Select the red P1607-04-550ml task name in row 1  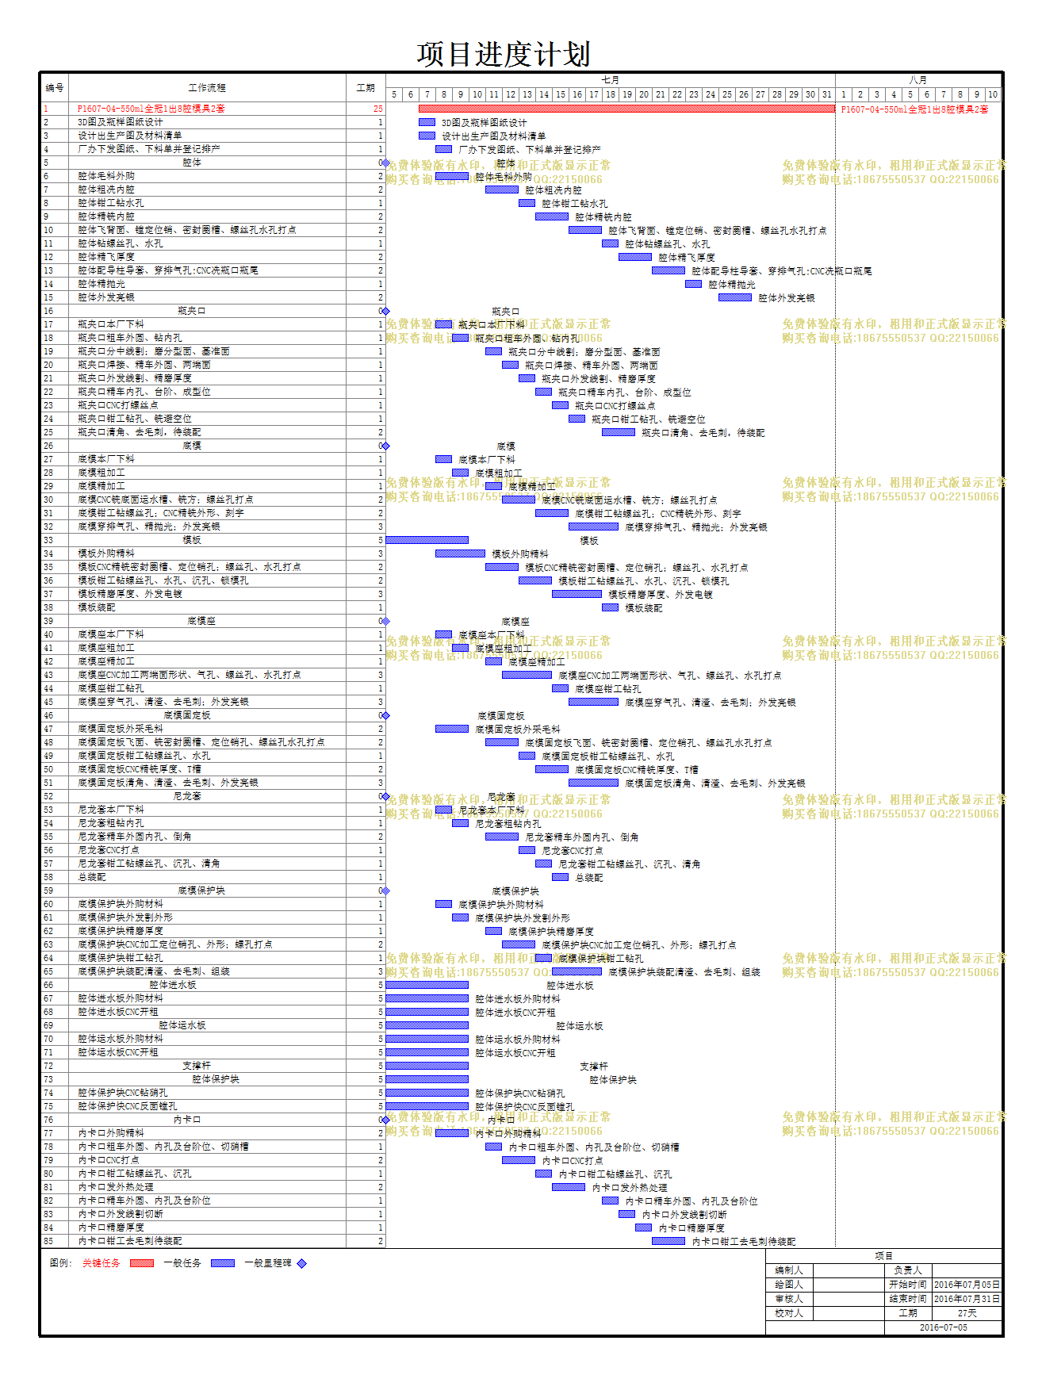click(x=151, y=109)
